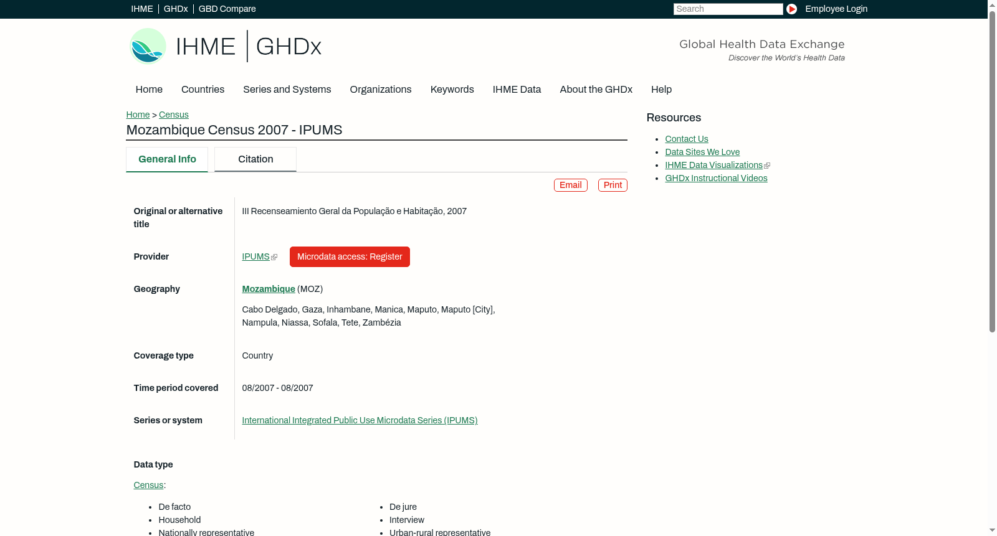
Task: Click the Print button
Action: click(613, 185)
